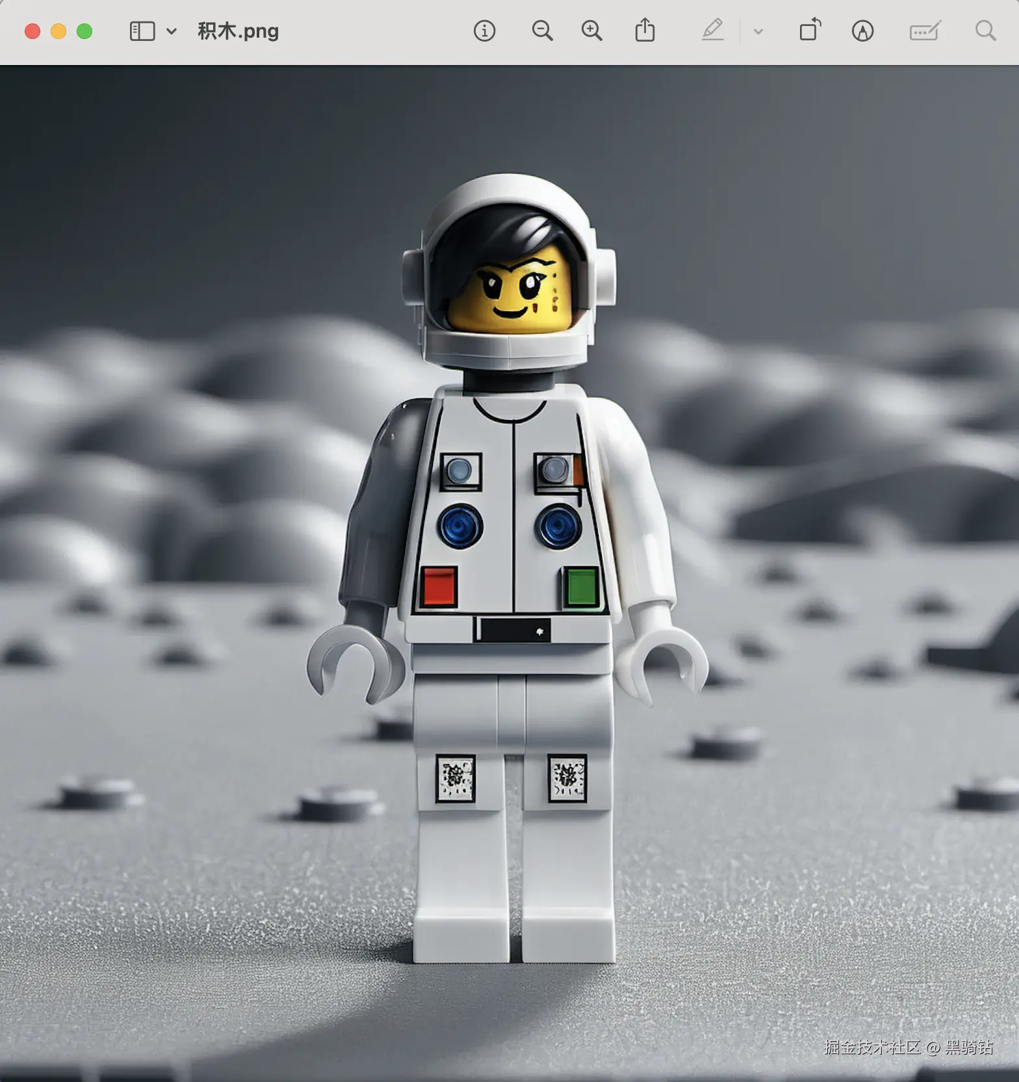Open the sidebar view button
The height and width of the screenshot is (1082, 1019).
point(142,31)
